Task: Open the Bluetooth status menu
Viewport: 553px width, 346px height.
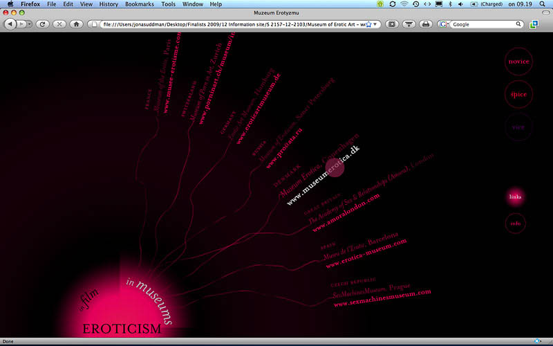Action: click(450, 4)
